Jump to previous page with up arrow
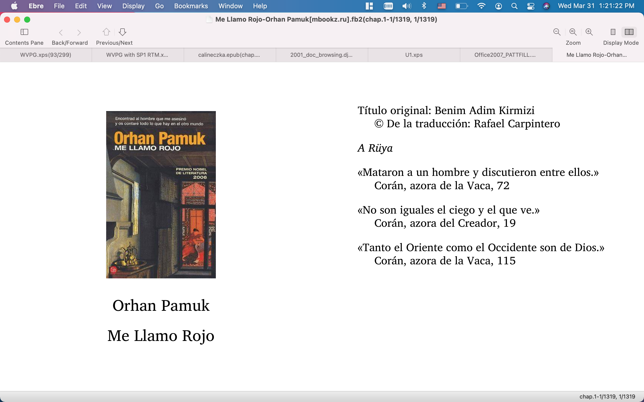This screenshot has height=402, width=644. [x=106, y=32]
